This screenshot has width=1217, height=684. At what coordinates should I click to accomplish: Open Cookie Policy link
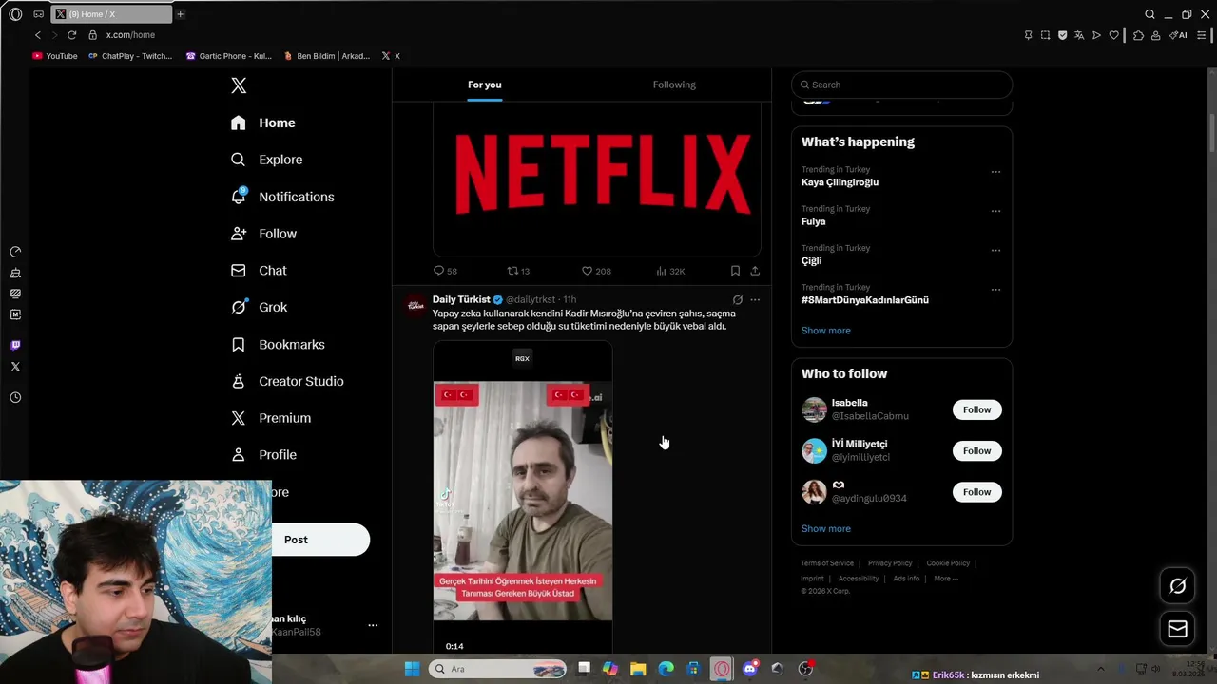(x=948, y=563)
